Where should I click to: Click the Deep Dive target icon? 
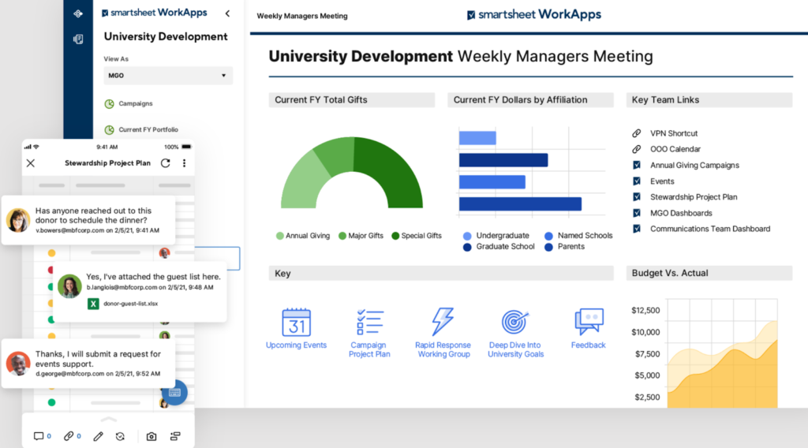(x=514, y=323)
